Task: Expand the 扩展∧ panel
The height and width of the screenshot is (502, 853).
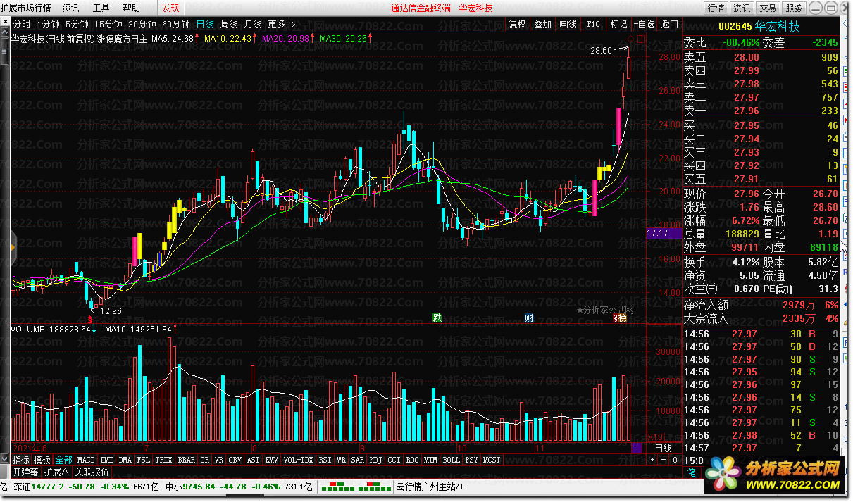Action: coord(56,472)
